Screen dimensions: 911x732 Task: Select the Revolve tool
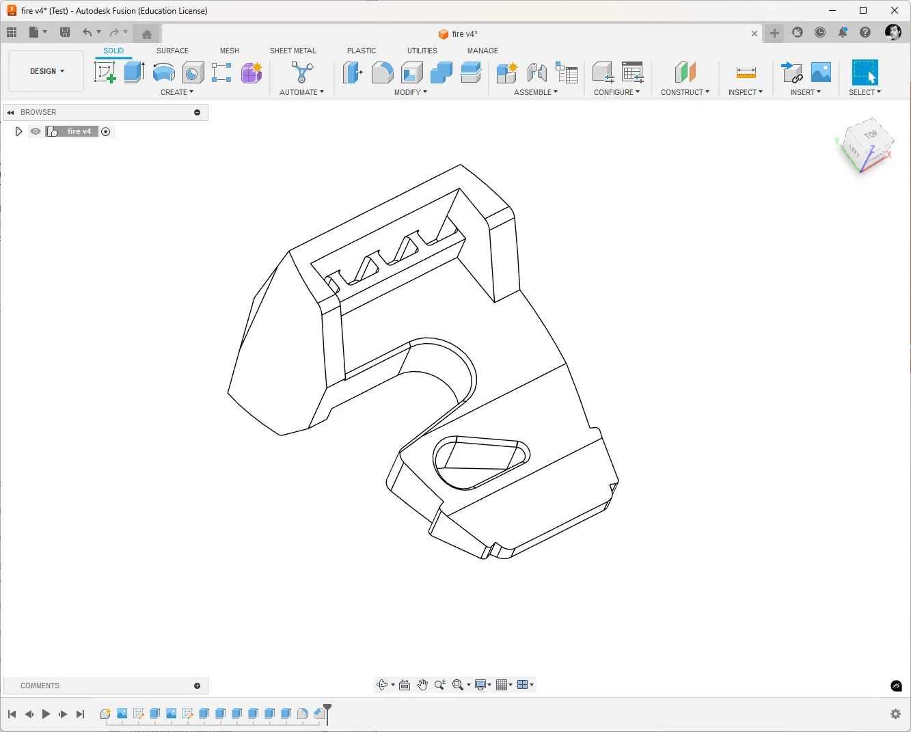click(163, 72)
